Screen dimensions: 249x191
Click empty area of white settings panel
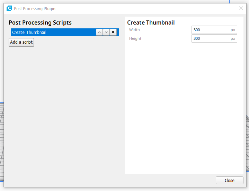tap(184, 108)
